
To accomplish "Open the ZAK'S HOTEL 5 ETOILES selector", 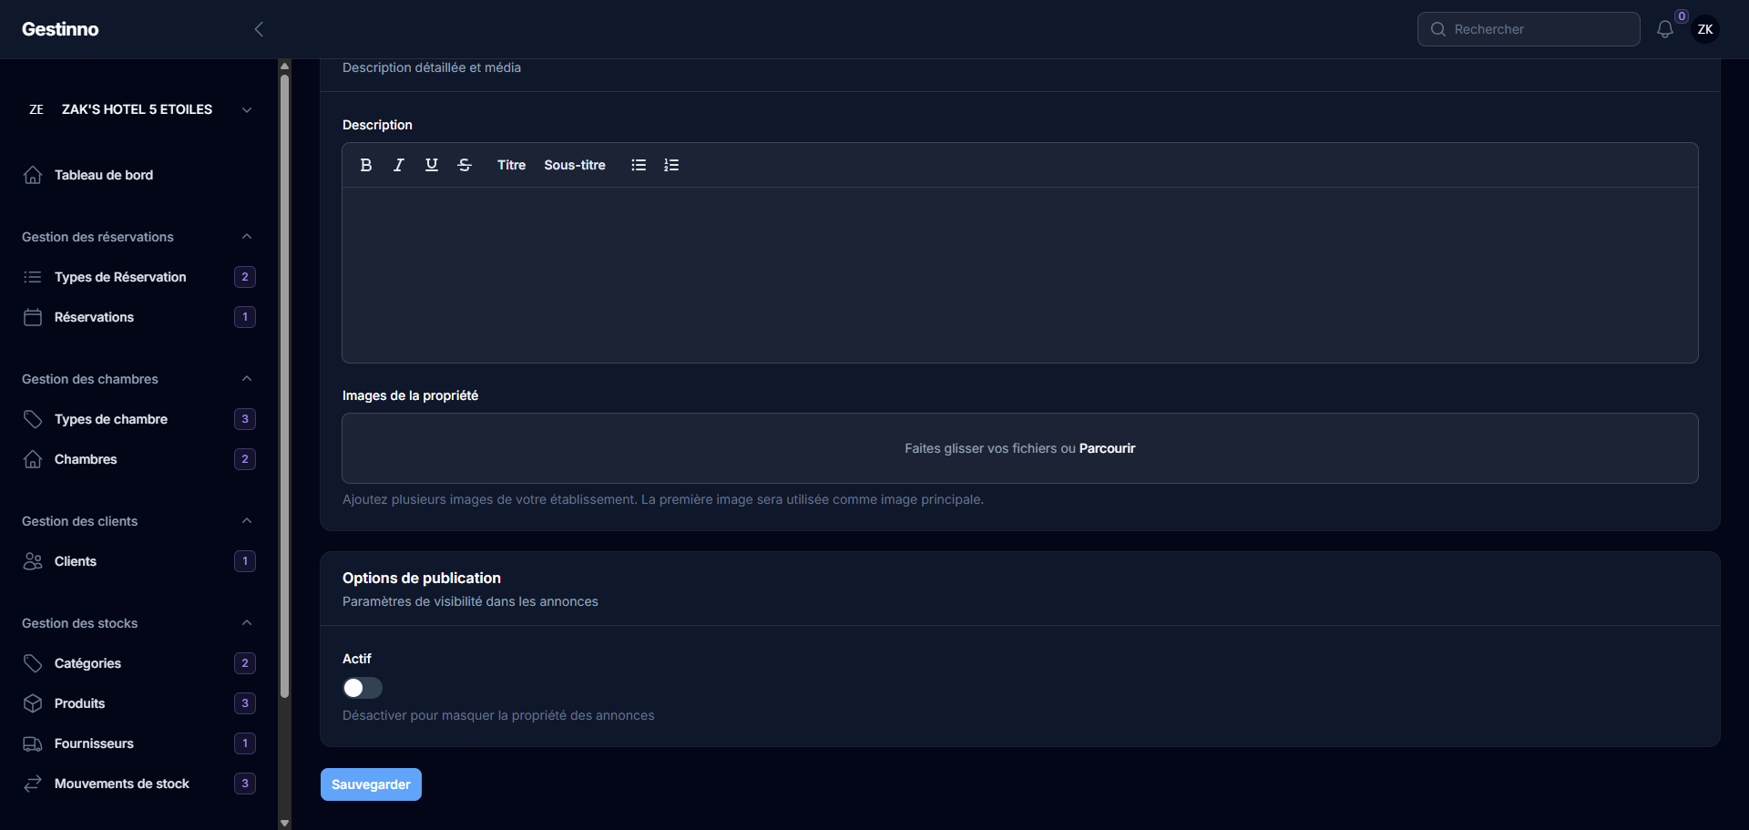I will [x=138, y=109].
